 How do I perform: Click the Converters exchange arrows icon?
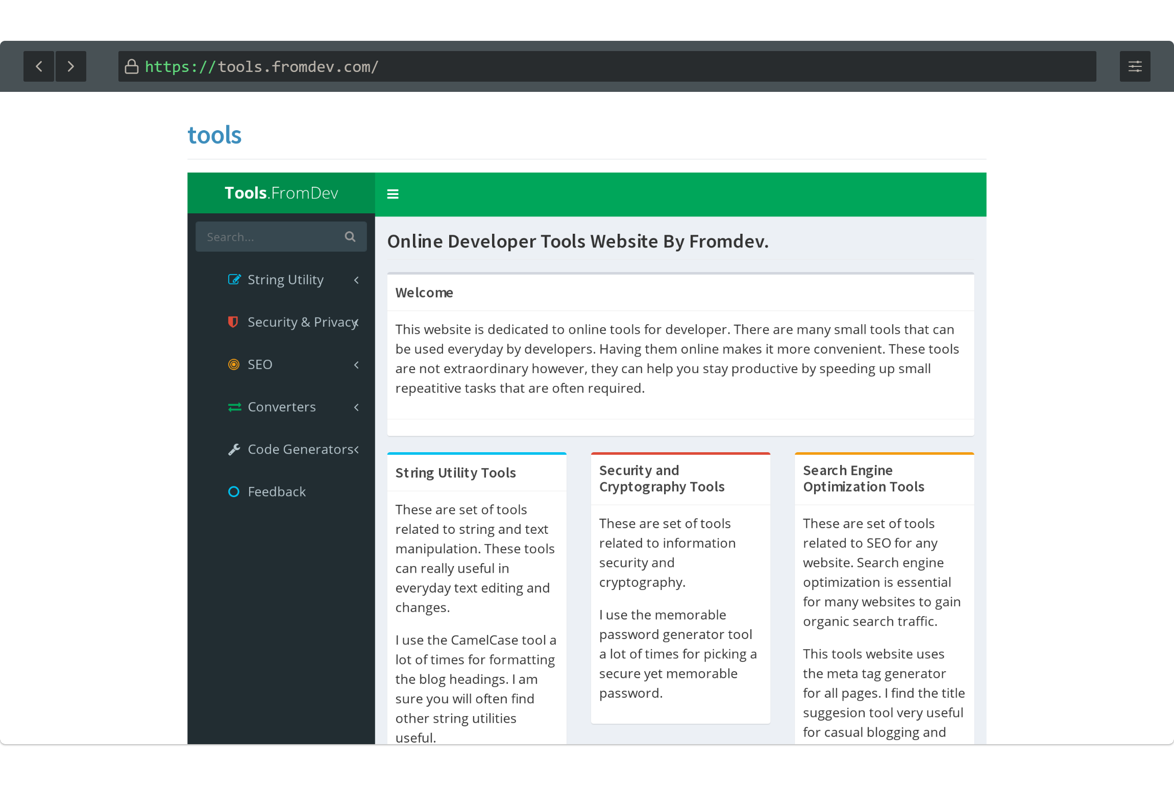coord(234,407)
